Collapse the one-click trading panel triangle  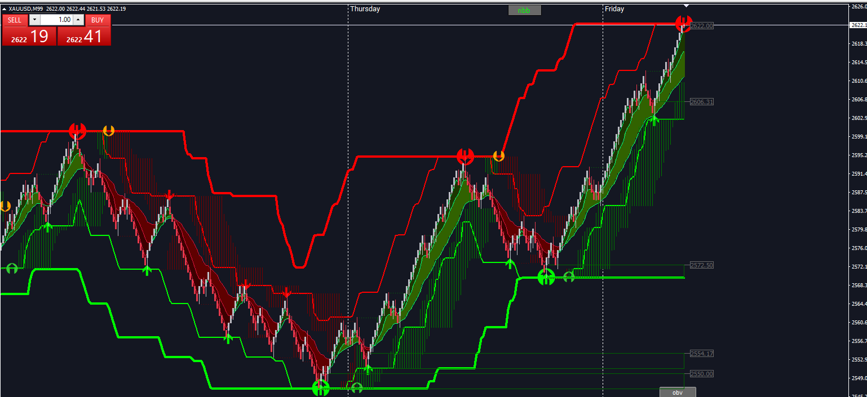(5, 8)
